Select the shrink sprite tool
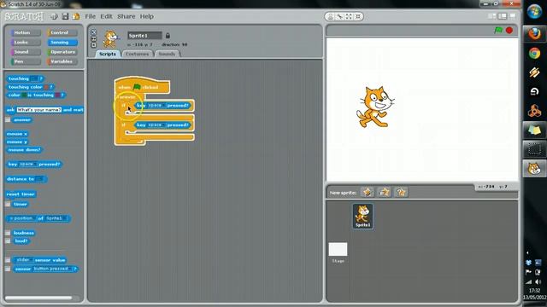The width and height of the screenshot is (547, 307). point(357,17)
